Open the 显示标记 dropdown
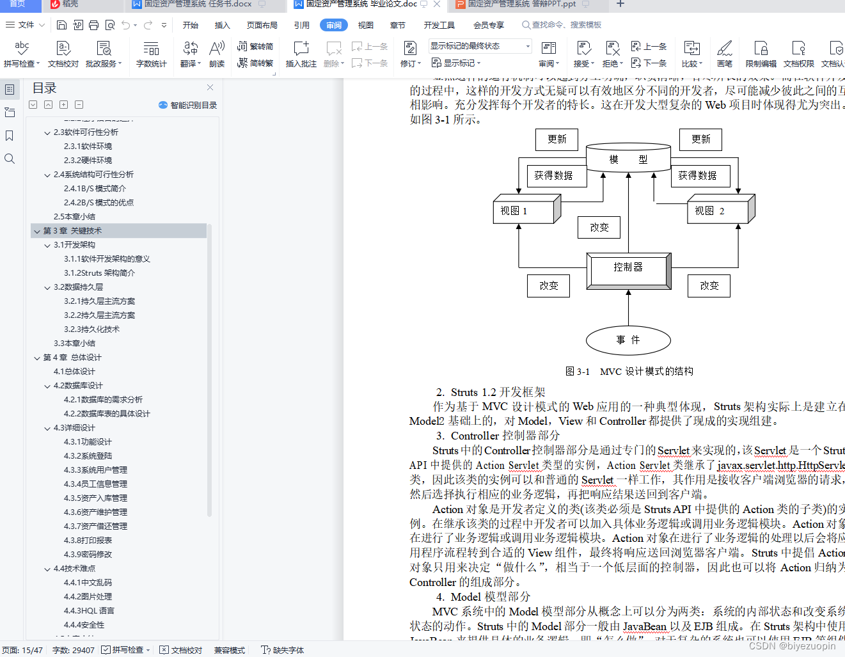Viewport: 845px width, 657px height. pos(456,63)
